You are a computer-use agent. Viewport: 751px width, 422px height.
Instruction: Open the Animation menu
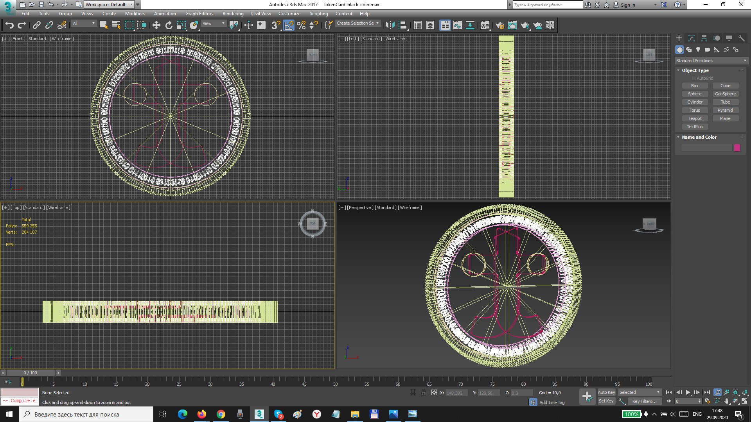pyautogui.click(x=165, y=14)
